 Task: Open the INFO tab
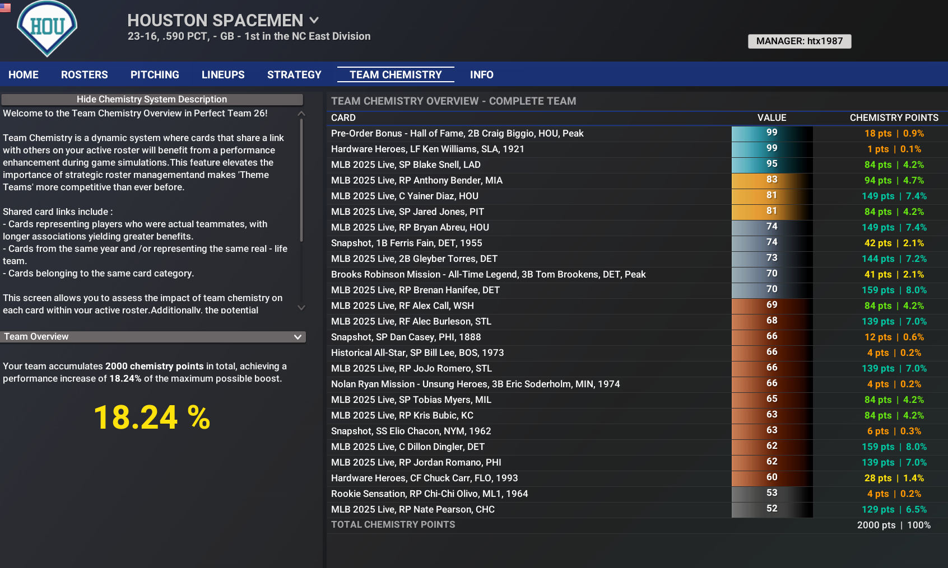tap(481, 75)
